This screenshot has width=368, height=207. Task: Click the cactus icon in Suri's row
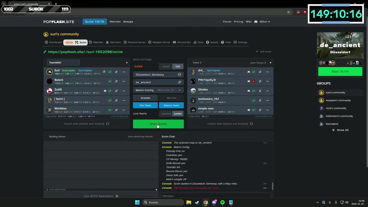pos(104,72)
